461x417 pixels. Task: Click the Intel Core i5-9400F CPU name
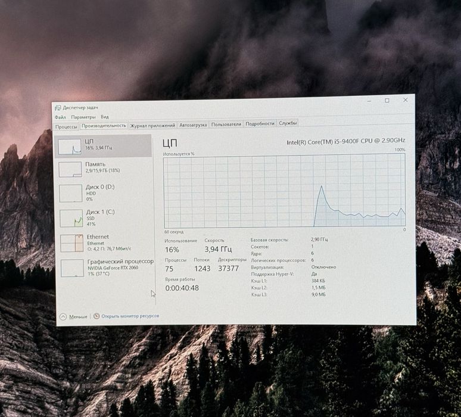[346, 141]
